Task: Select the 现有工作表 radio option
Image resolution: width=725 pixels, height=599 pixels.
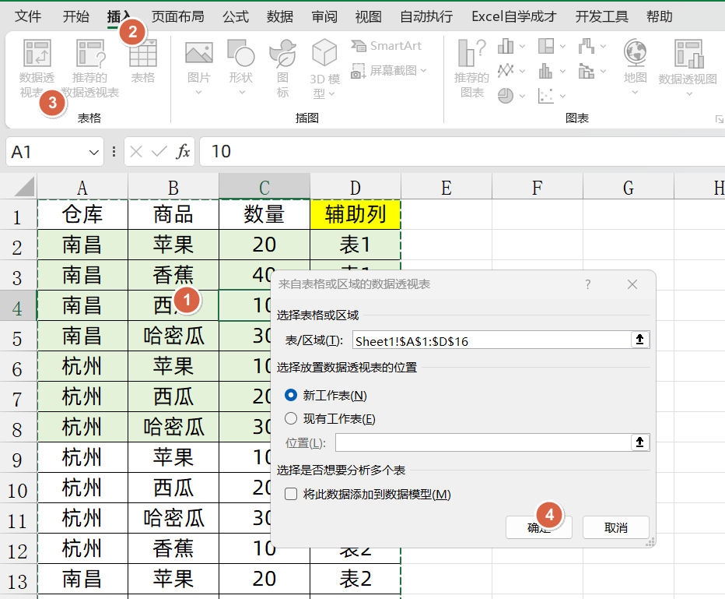Action: pos(291,418)
